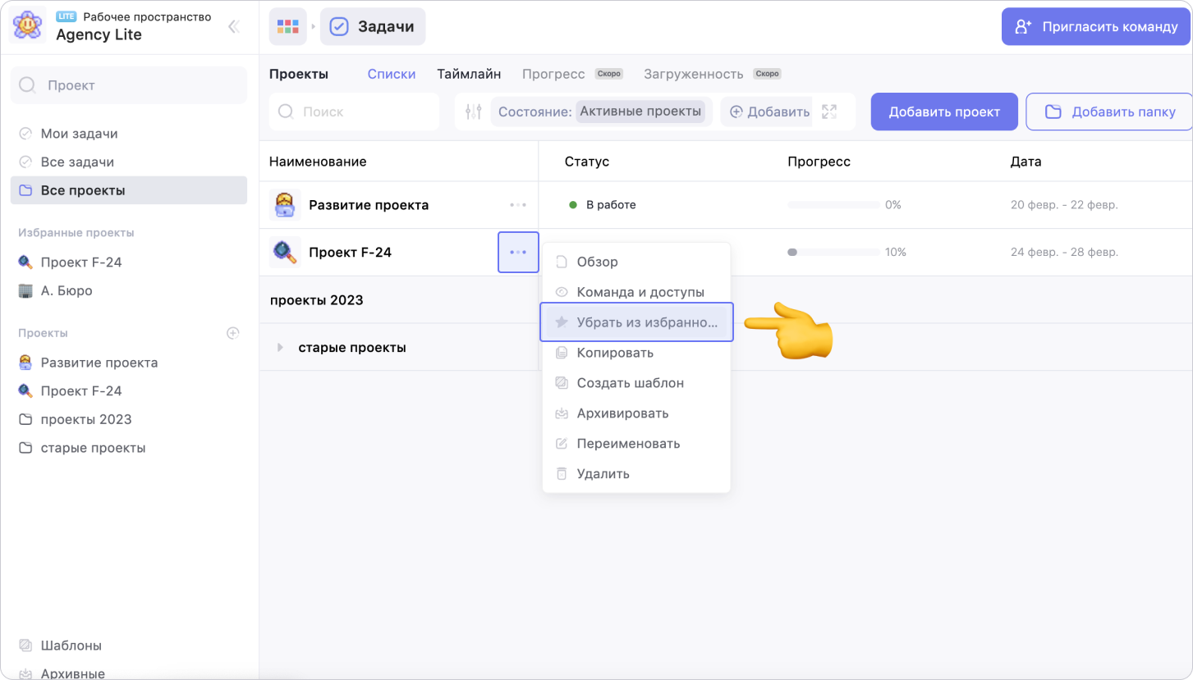Open favorite Проект F-24 in sidebar

(129, 262)
